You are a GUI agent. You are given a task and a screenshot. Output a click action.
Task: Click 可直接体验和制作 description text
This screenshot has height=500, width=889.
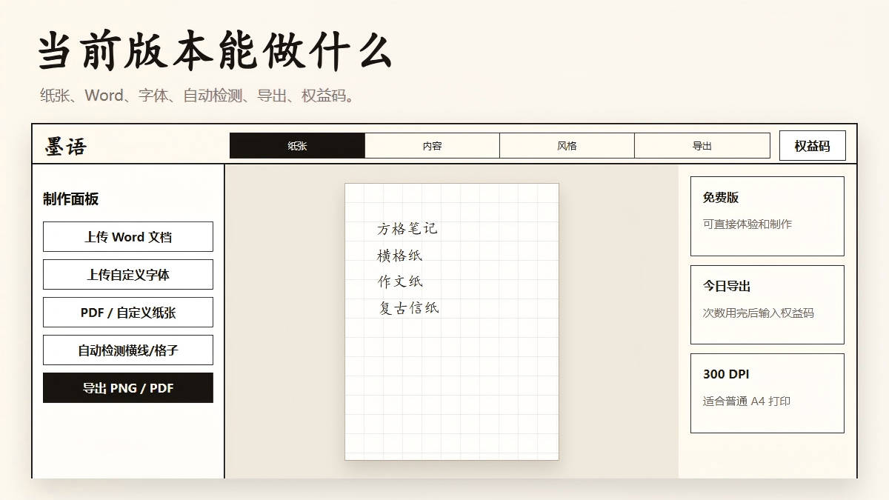pos(748,224)
